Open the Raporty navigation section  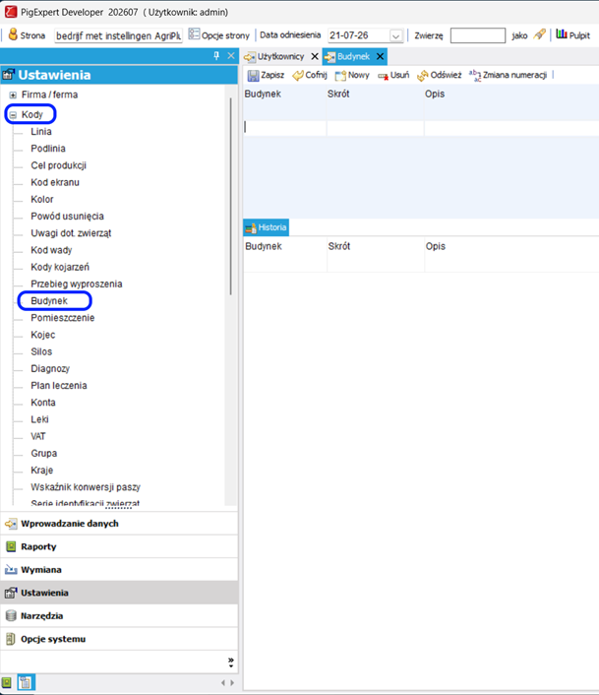(119, 546)
